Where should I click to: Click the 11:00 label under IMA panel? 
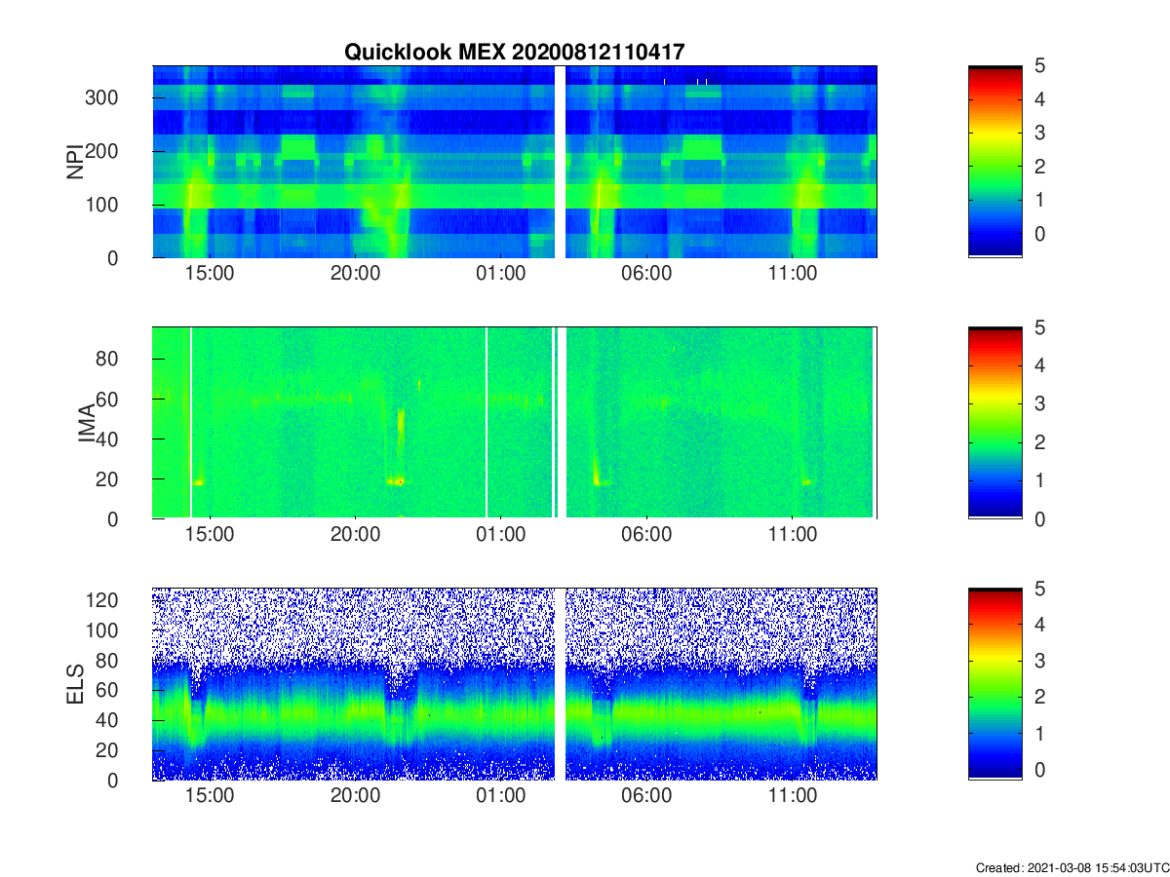793,536
